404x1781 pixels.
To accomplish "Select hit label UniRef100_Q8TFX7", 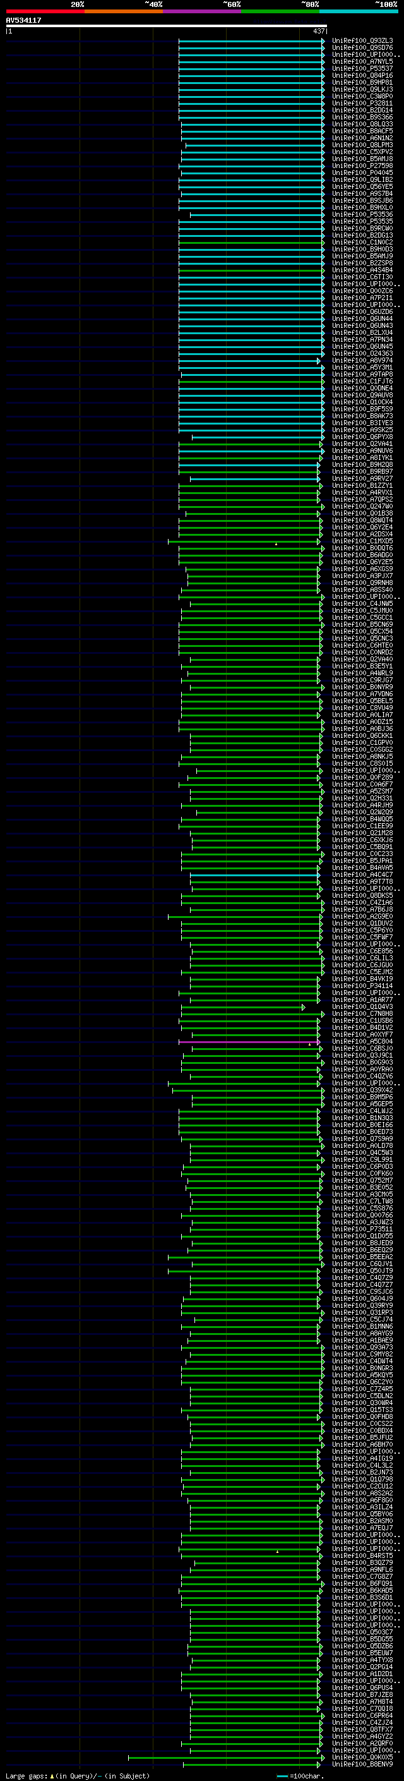I will tap(362, 1730).
